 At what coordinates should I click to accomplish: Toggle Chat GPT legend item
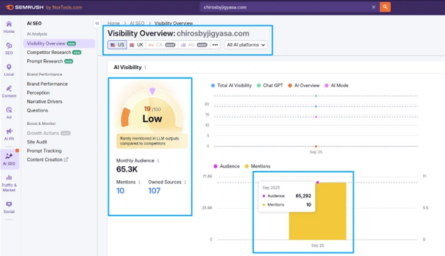pos(270,85)
